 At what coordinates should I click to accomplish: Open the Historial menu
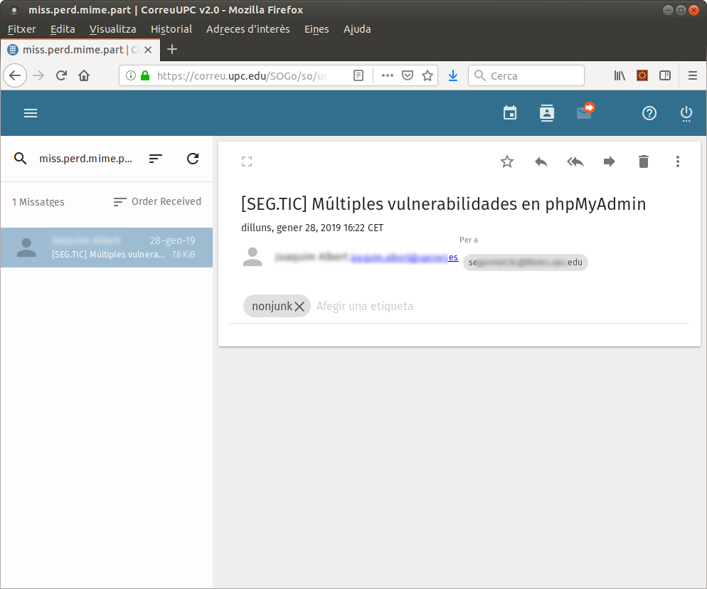tap(171, 29)
